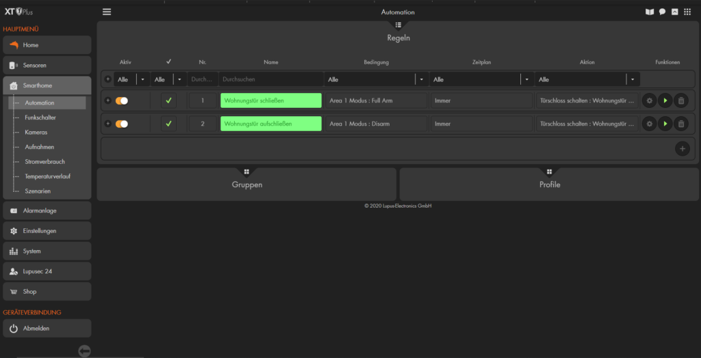
Task: Expand the Aktion filter dropdown
Action: pos(632,79)
